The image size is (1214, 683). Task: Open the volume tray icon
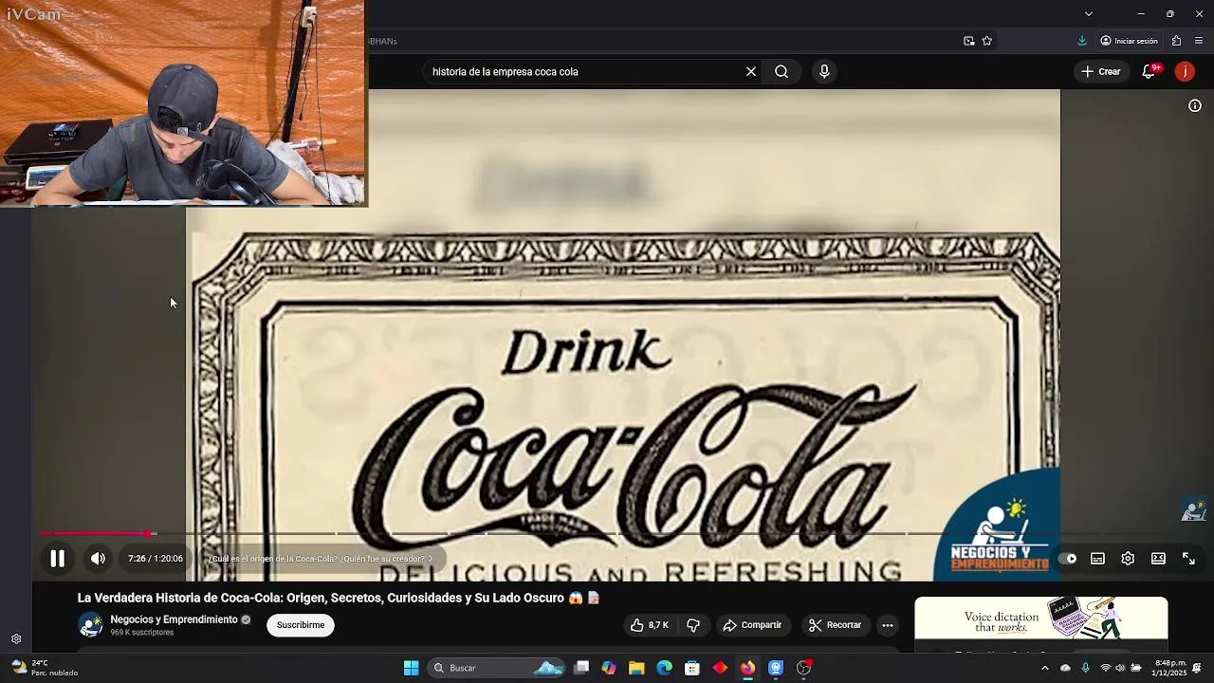pos(1120,668)
